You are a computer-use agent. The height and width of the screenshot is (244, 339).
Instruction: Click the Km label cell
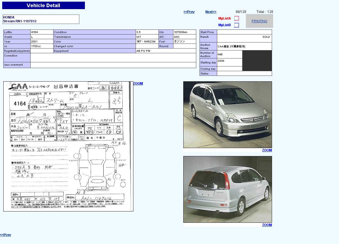(166, 32)
